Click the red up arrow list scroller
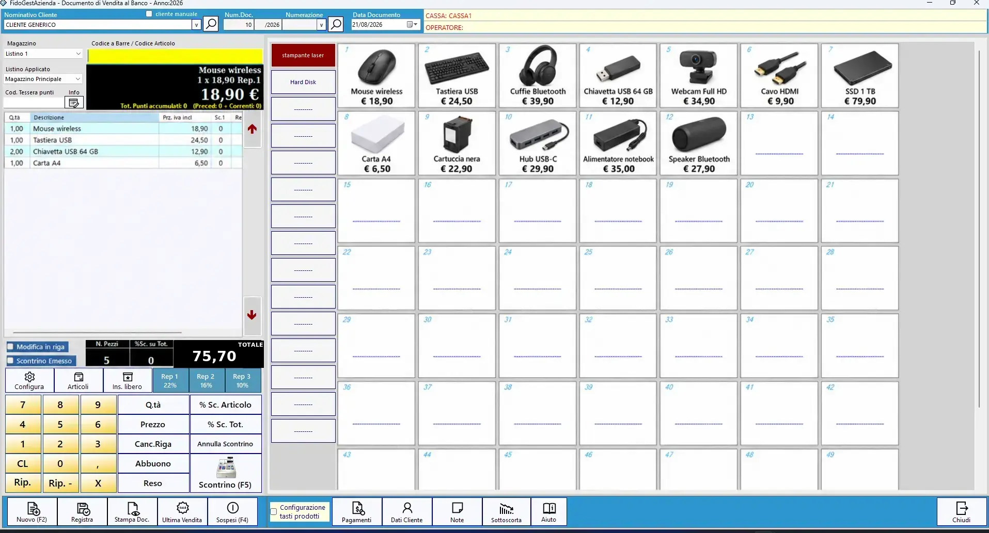Screen dimensions: 989x533 click(252, 129)
